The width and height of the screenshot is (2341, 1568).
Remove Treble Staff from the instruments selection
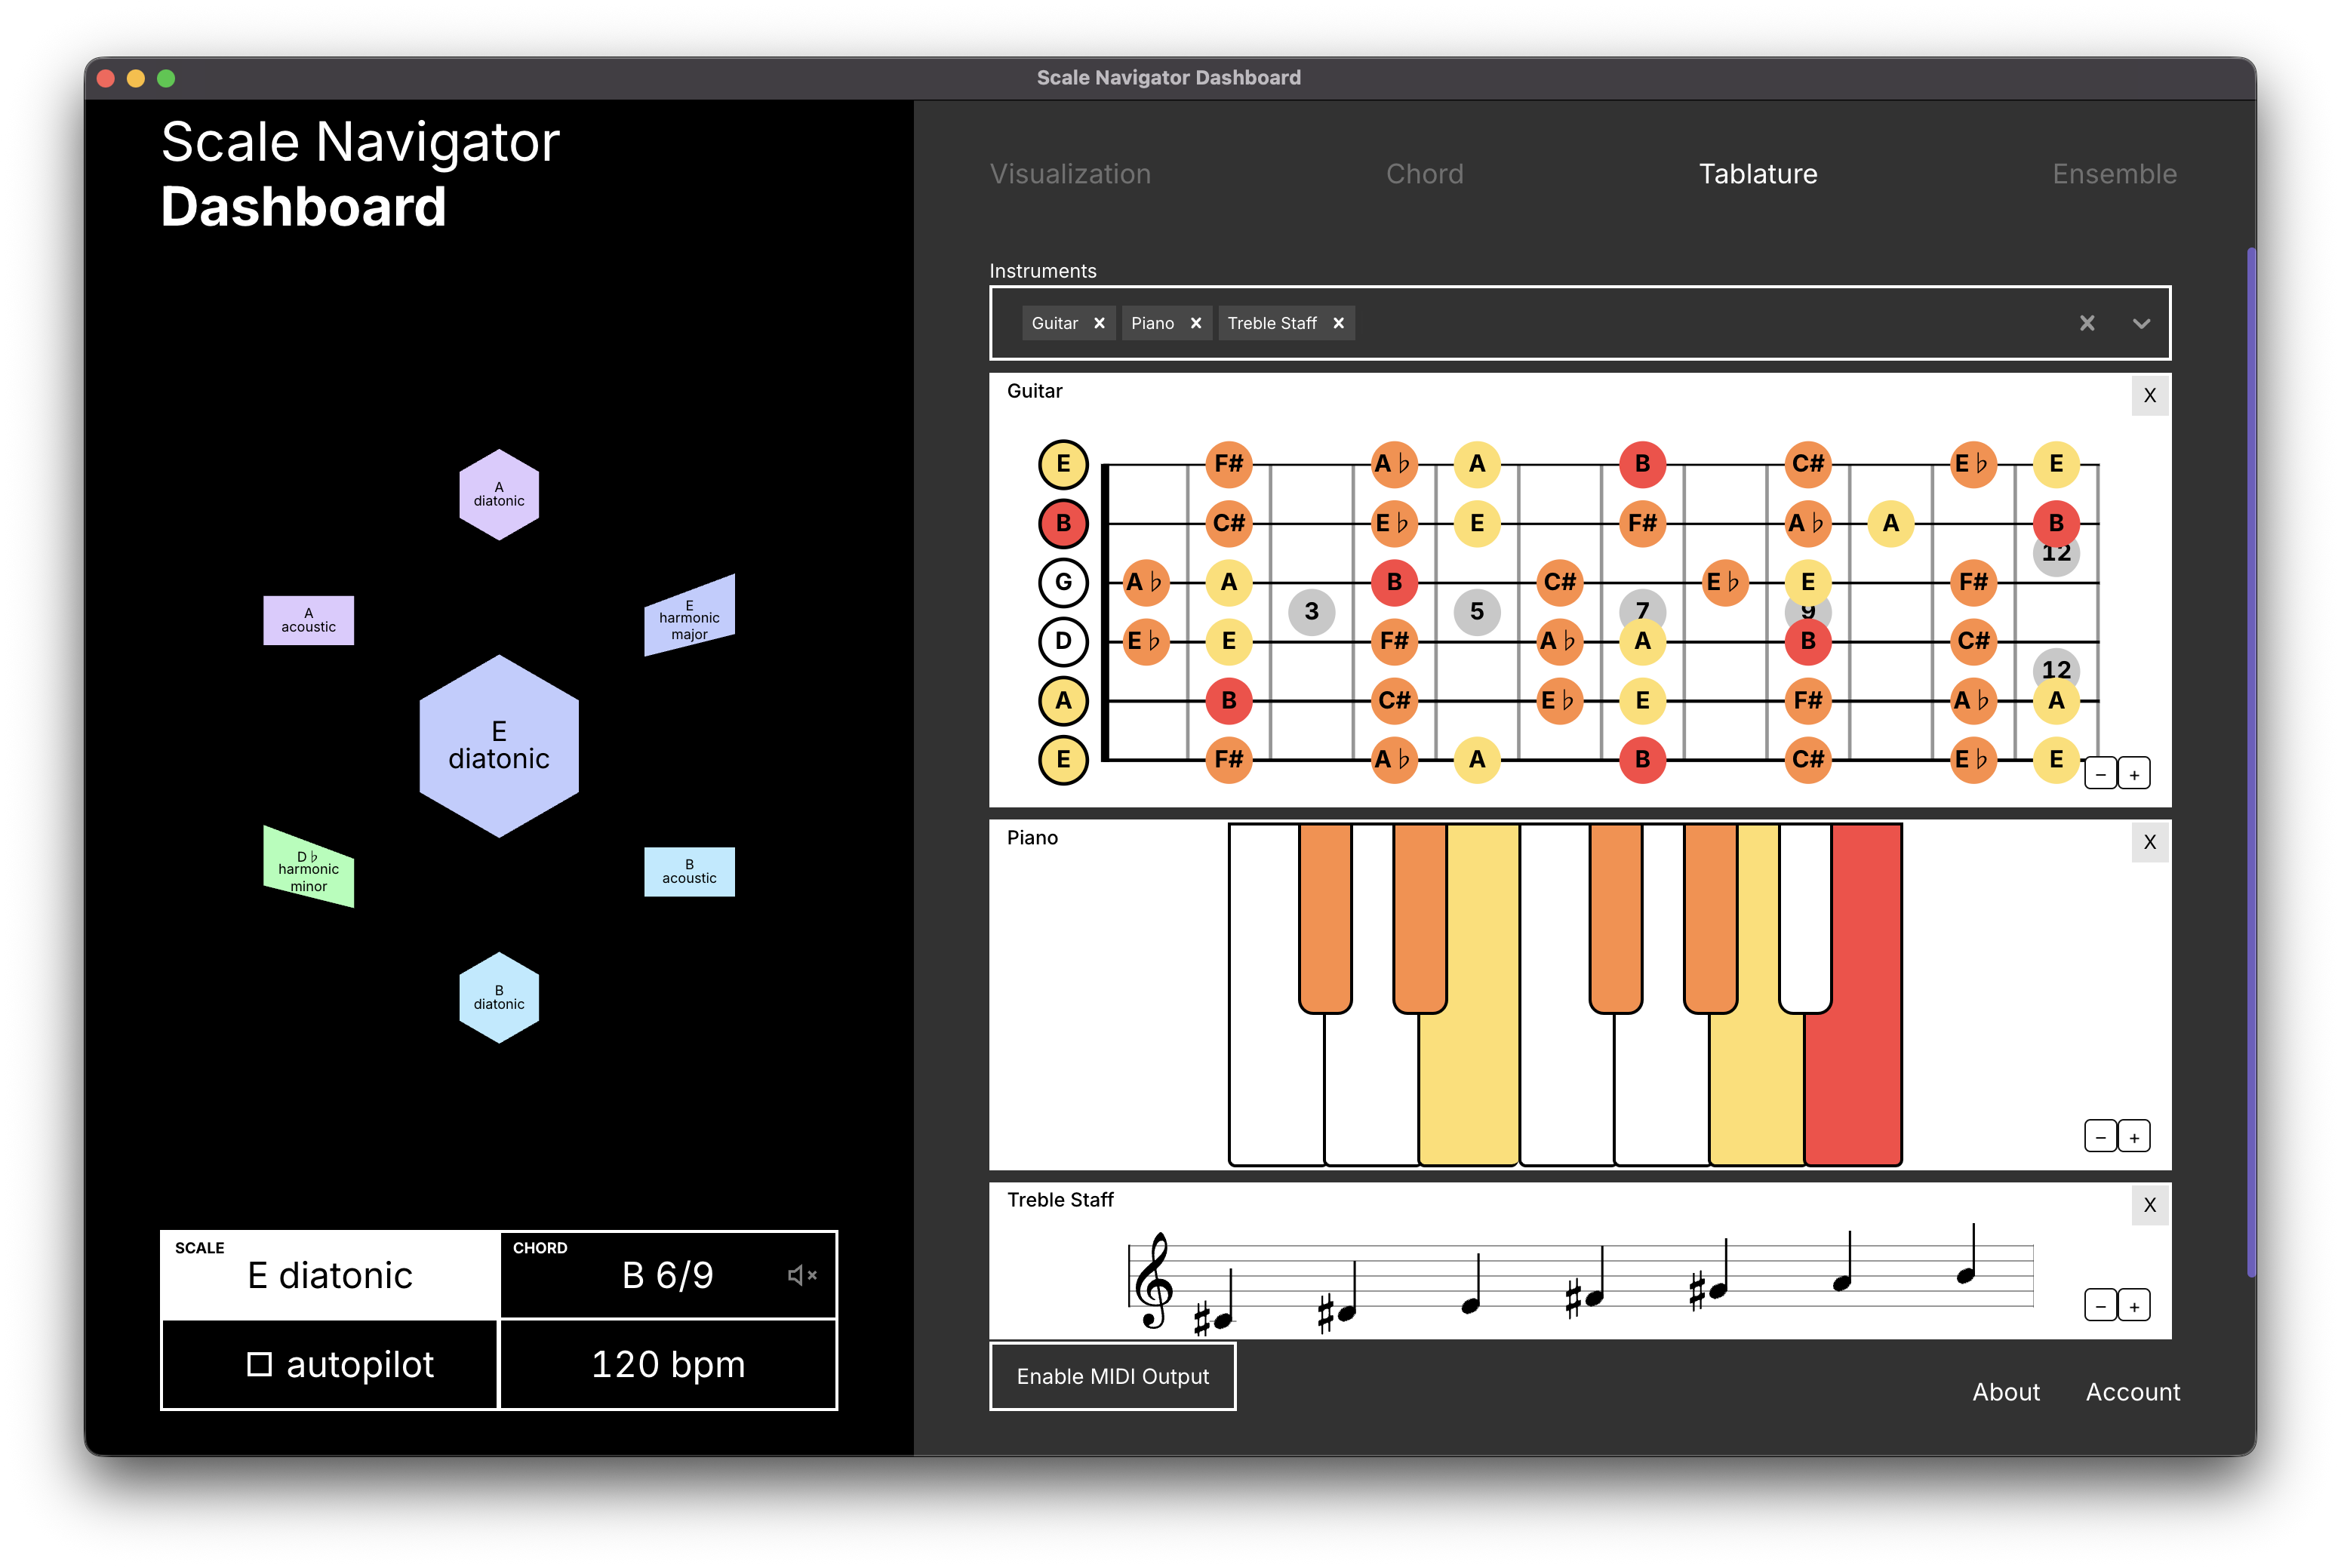[x=1338, y=322]
